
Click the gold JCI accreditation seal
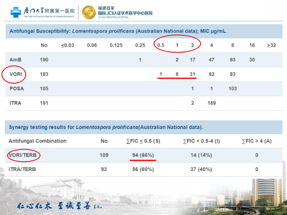point(89,12)
